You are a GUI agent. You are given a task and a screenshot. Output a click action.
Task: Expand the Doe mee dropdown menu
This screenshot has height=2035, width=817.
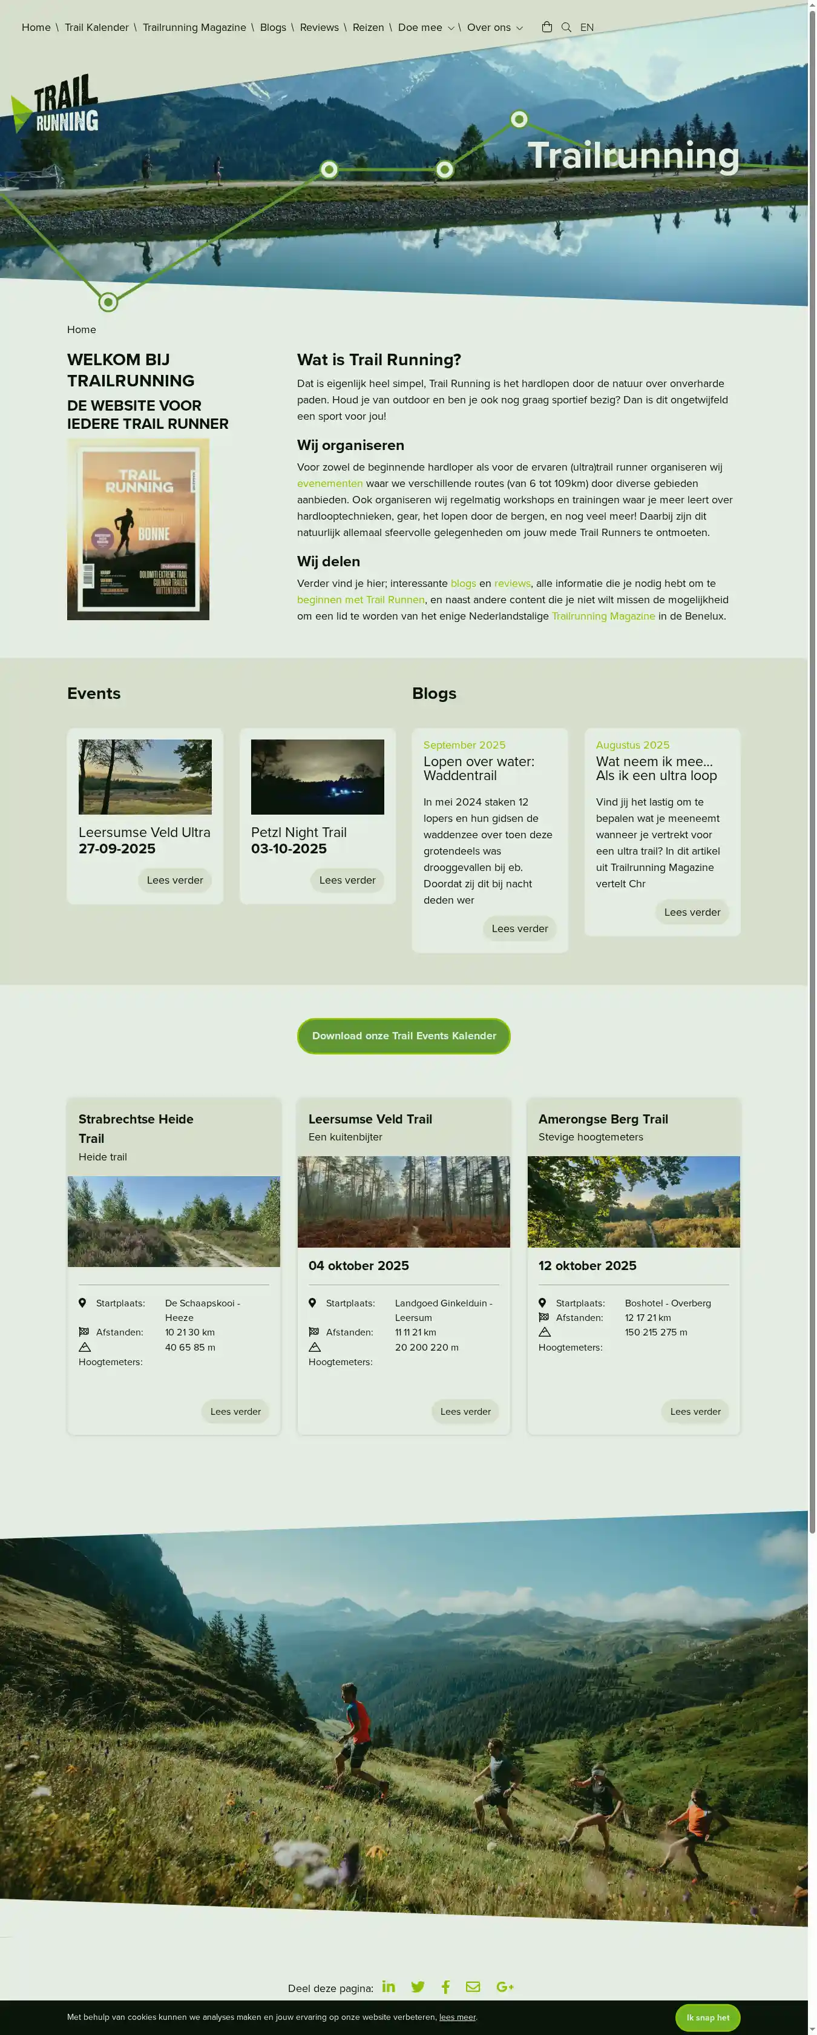(x=425, y=28)
